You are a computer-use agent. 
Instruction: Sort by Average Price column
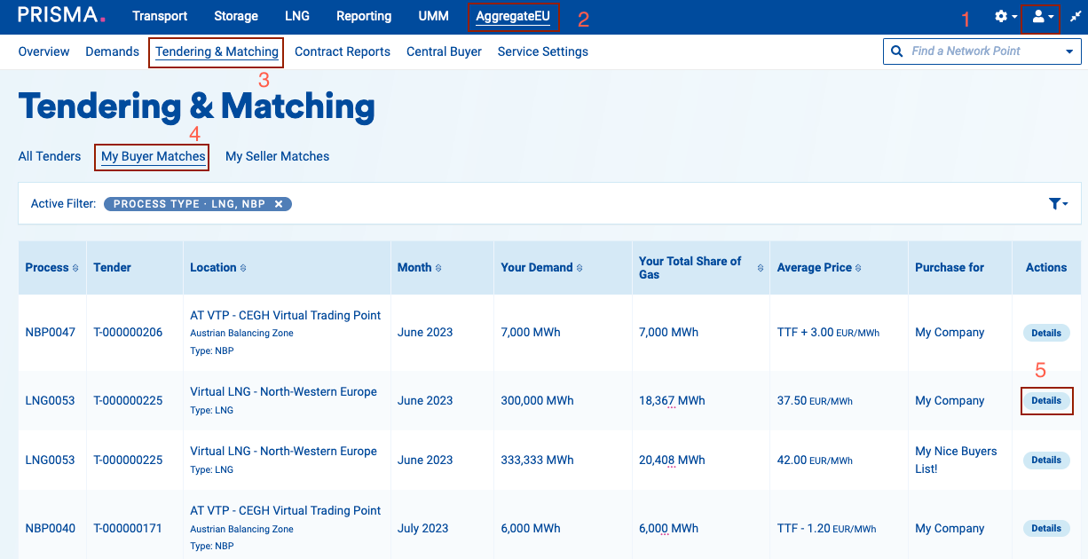pyautogui.click(x=858, y=268)
